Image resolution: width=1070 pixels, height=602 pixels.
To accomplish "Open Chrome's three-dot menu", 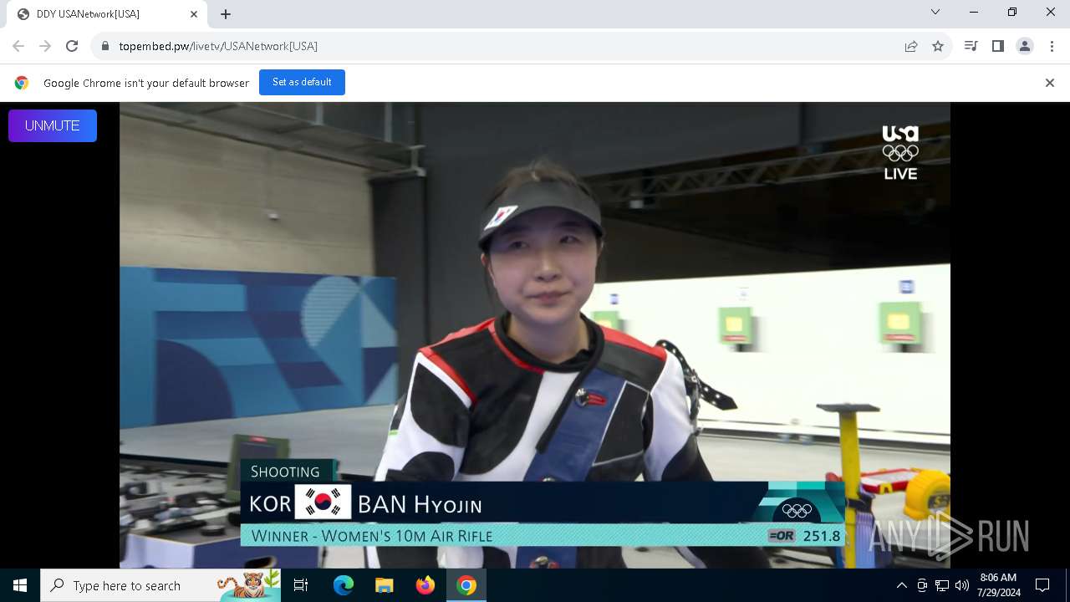I will tap(1052, 46).
